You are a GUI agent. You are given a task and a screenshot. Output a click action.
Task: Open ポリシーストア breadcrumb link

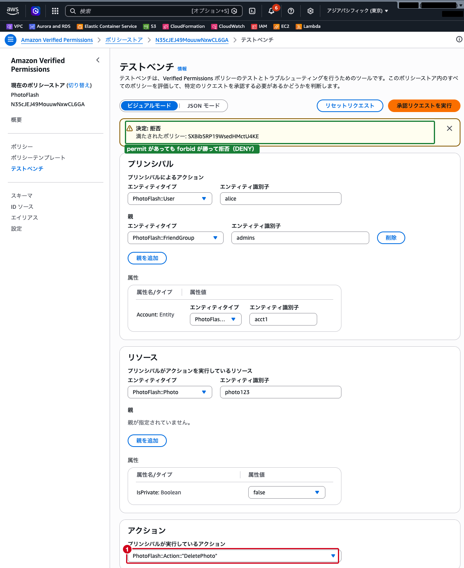124,40
